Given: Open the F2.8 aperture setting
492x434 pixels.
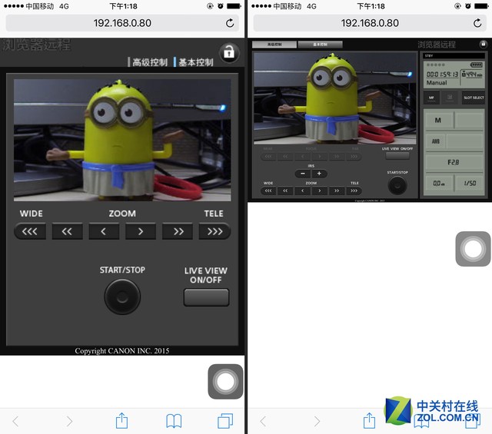Looking at the screenshot, I should click(x=454, y=163).
